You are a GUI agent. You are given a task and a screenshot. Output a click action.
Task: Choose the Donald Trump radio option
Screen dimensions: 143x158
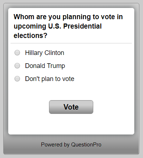pyautogui.click(x=17, y=66)
